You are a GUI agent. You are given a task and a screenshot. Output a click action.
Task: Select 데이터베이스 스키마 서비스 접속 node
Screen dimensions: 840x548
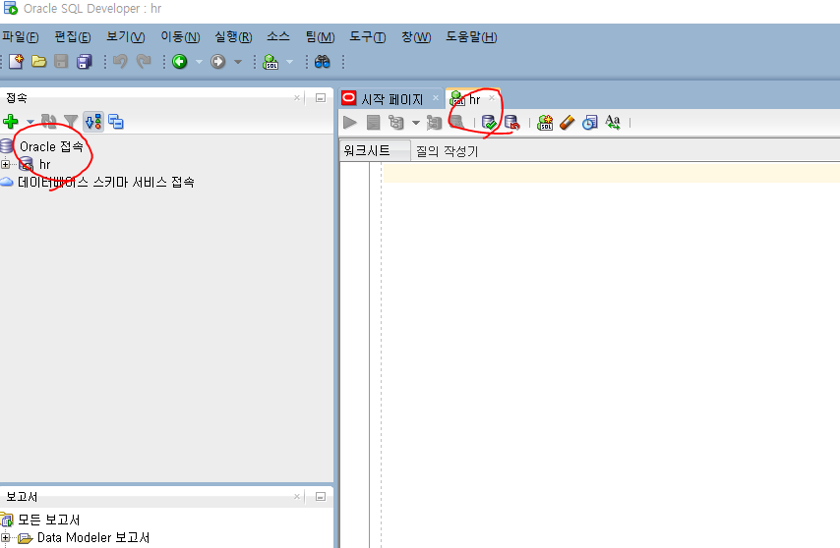(x=105, y=183)
